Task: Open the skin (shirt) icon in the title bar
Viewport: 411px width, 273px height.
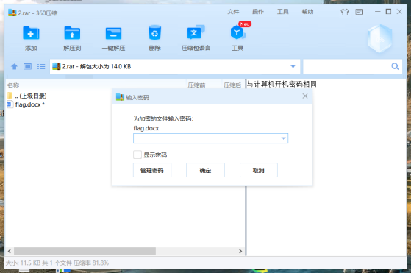Action: (x=345, y=12)
